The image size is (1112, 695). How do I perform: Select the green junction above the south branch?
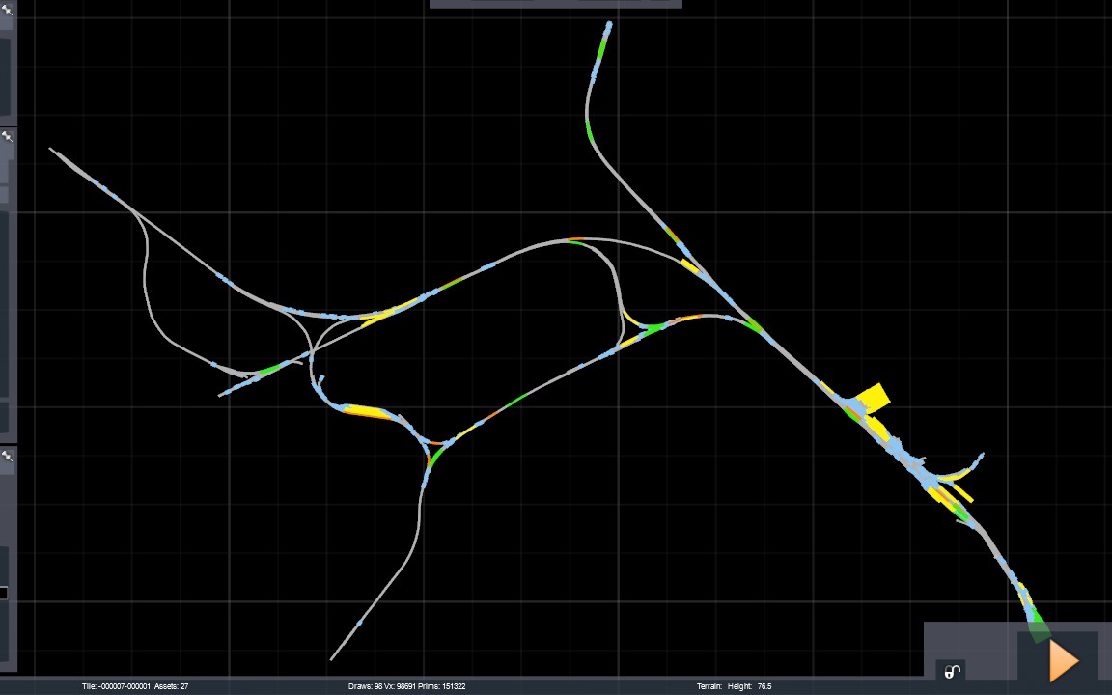434,454
